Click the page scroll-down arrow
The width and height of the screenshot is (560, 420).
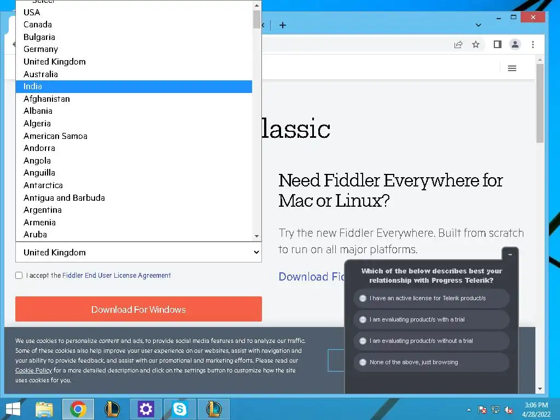[x=540, y=389]
